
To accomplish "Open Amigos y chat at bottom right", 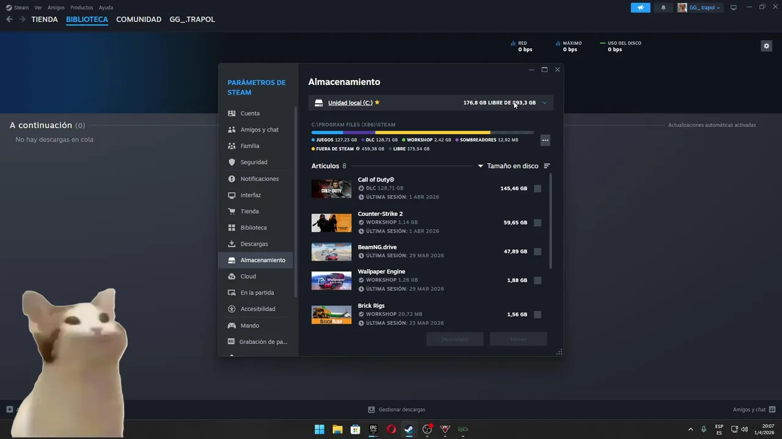I will [754, 410].
